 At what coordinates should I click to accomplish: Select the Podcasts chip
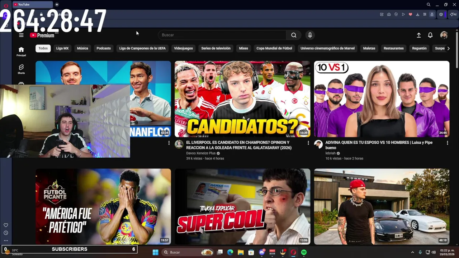tap(104, 48)
